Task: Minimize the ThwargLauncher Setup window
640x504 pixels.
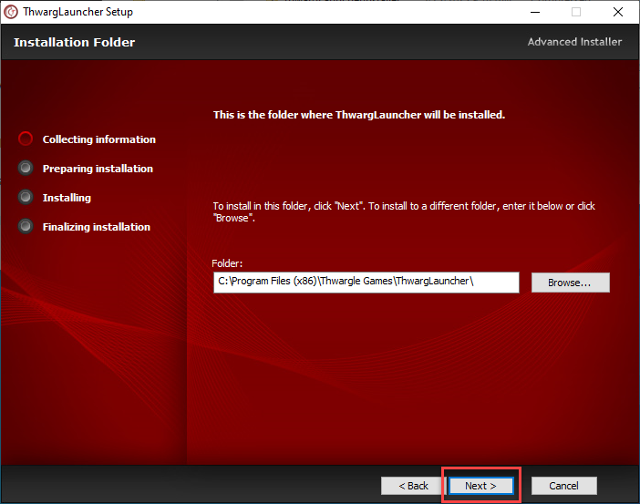Action: tap(533, 12)
